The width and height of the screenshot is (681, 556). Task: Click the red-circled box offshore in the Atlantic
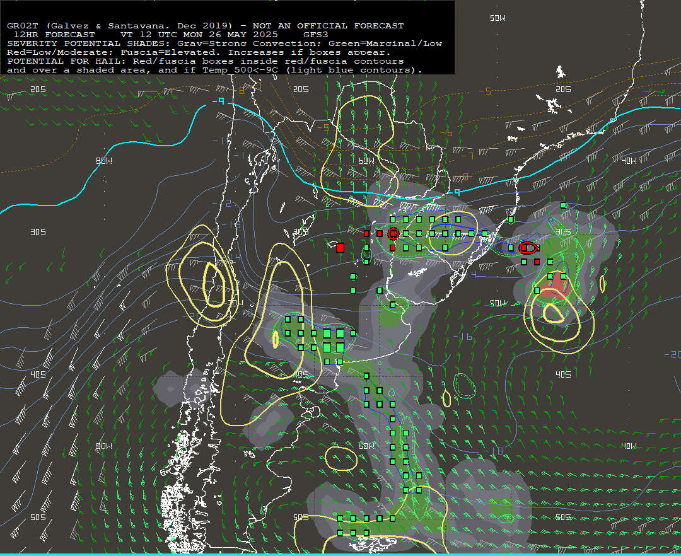(x=528, y=248)
